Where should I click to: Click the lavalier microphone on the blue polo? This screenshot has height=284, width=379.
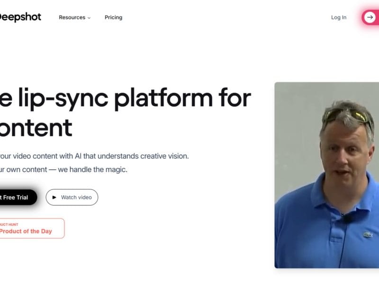click(x=347, y=218)
